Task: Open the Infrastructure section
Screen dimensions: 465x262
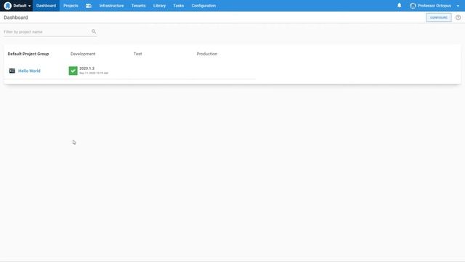Action: click(x=111, y=6)
